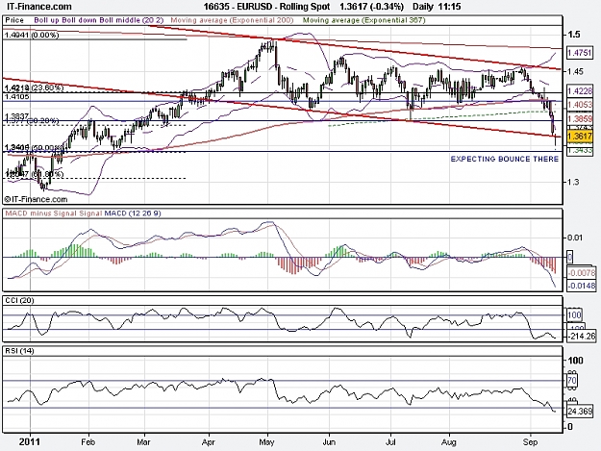
Task: Select the 'Boll up Boll down Boll middle (20 2)' legend
Action: point(100,20)
